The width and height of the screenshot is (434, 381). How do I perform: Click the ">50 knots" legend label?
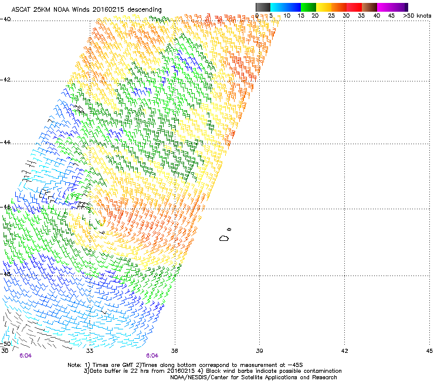(x=417, y=16)
